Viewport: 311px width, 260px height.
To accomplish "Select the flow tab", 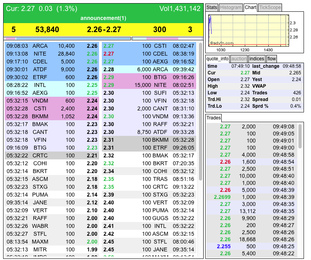I will [x=272, y=59].
